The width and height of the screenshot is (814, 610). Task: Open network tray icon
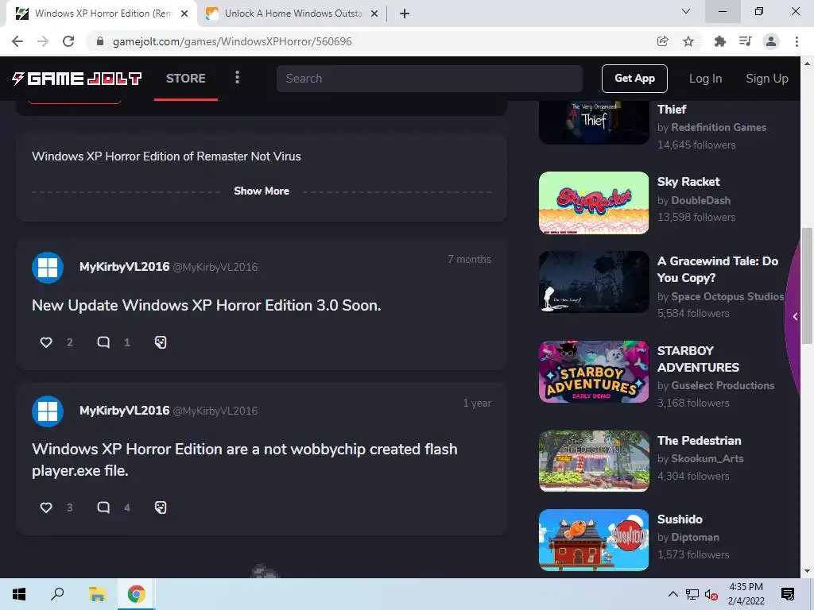692,594
